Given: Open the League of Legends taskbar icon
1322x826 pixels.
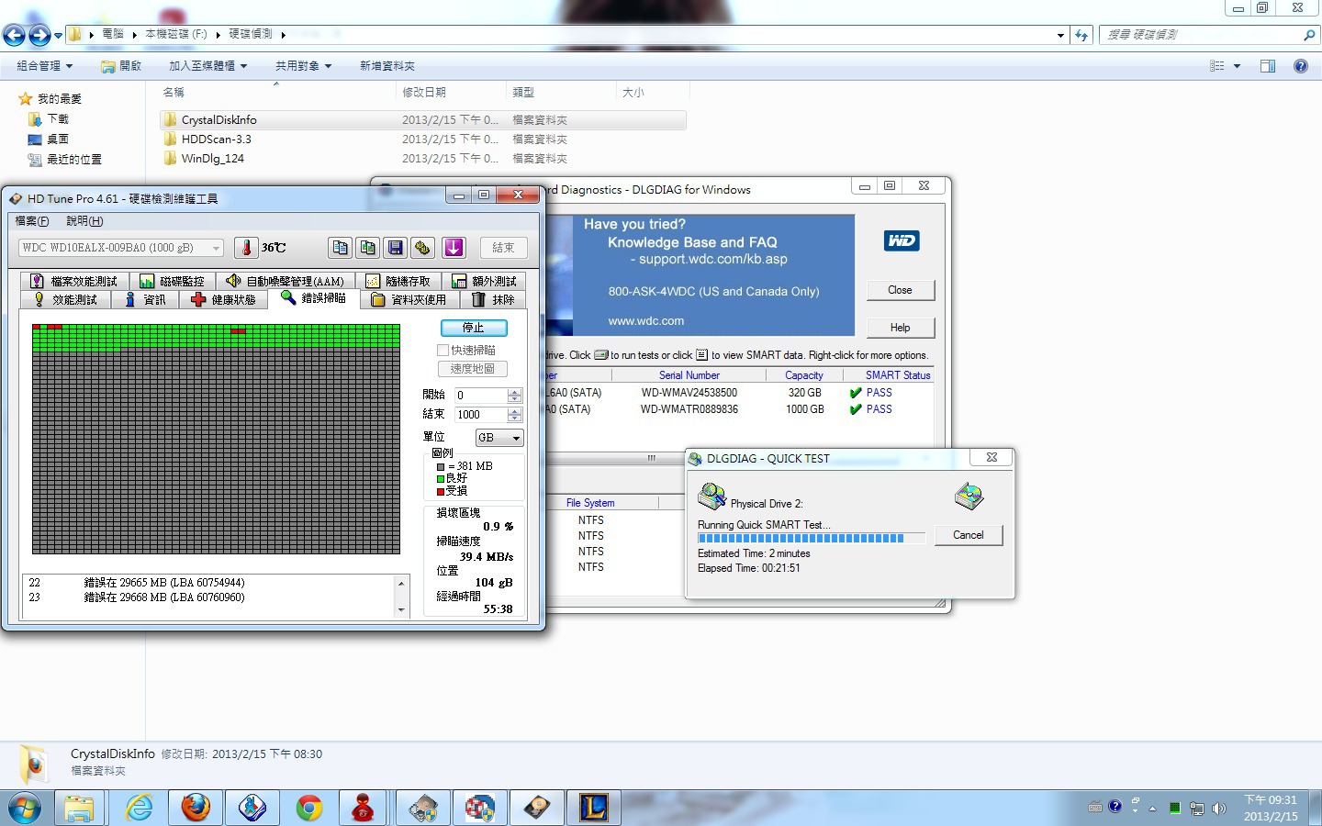Looking at the screenshot, I should click(x=594, y=808).
